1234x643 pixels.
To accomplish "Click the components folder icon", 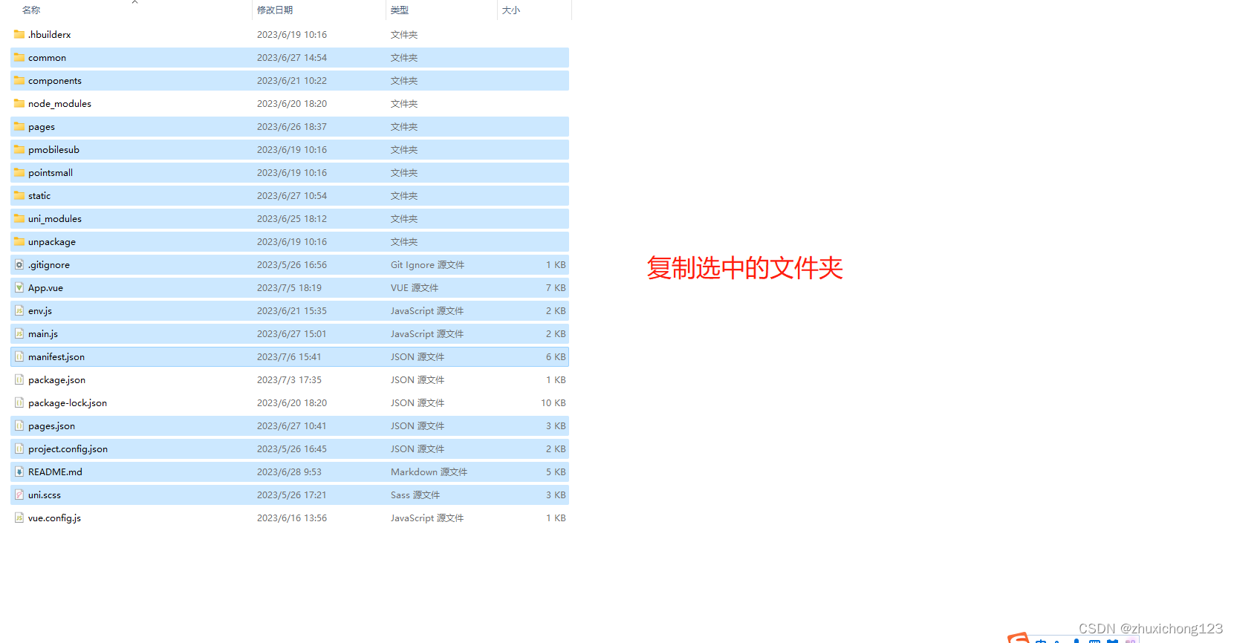I will [x=19, y=80].
